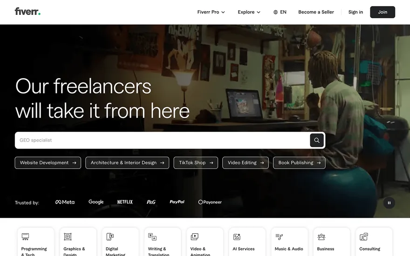The width and height of the screenshot is (410, 256).
Task: Focus the GEO specialist search field
Action: (x=162, y=140)
